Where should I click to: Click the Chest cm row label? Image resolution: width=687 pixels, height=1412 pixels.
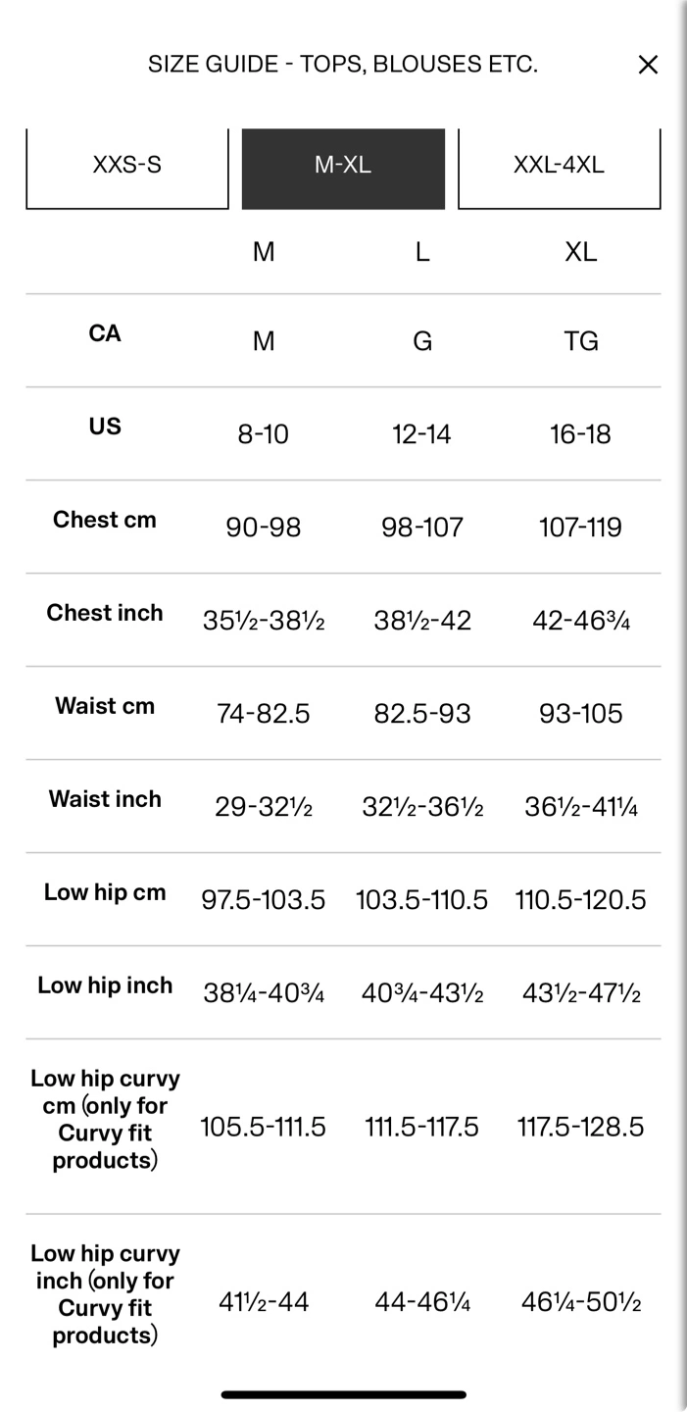click(105, 520)
